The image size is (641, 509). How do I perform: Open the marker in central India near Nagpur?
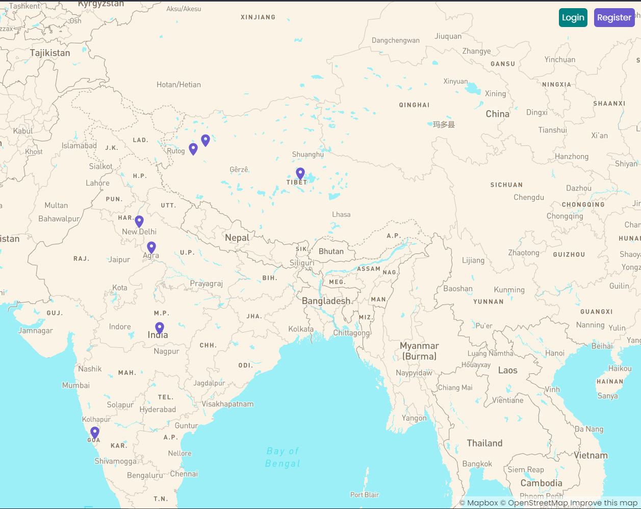click(160, 327)
